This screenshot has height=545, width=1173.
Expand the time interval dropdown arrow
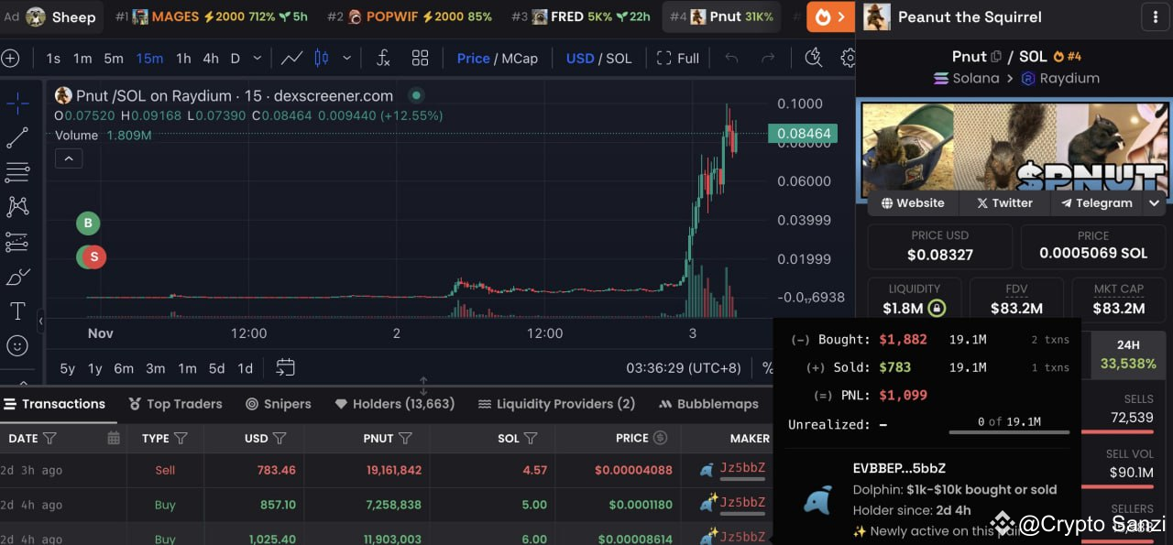pyautogui.click(x=257, y=59)
